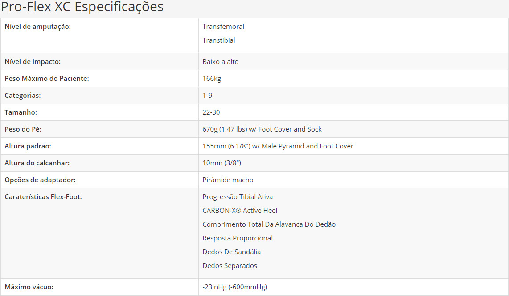Click the Progressão Tibial Ativa feature
Viewport: 509px width, 296px height.
tap(238, 197)
